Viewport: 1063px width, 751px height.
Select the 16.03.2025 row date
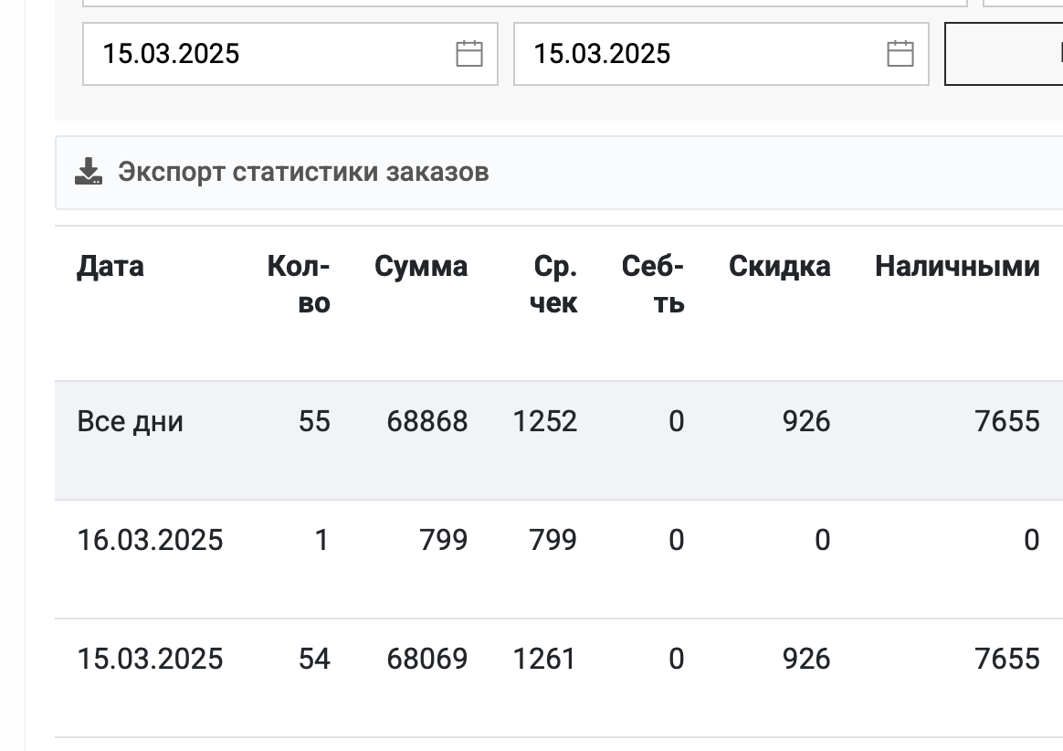(150, 541)
